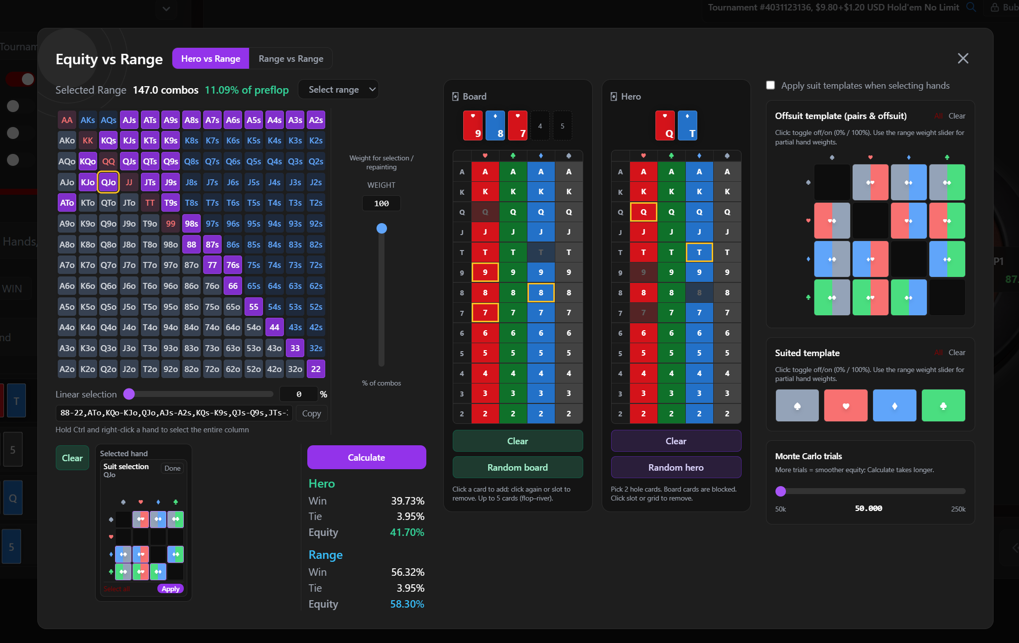
Task: Toggle the 87s hand in range grid
Action: (212, 245)
